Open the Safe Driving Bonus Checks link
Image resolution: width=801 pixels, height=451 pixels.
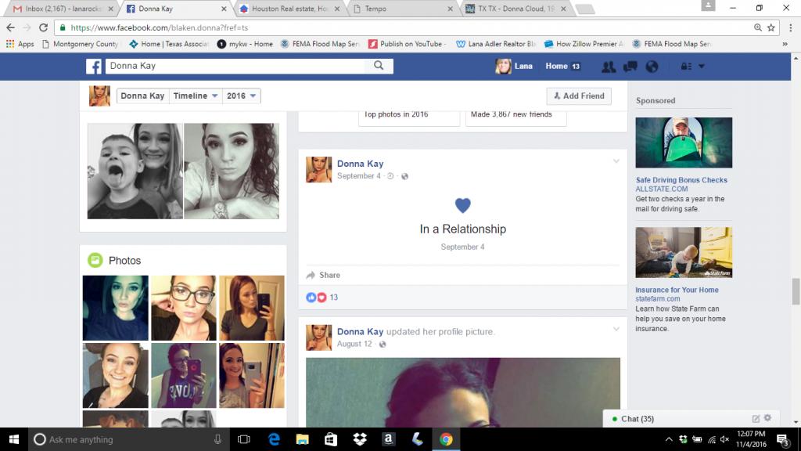click(x=681, y=180)
